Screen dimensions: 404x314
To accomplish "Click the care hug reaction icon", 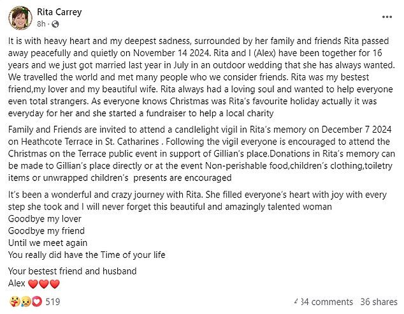I will [15, 301].
